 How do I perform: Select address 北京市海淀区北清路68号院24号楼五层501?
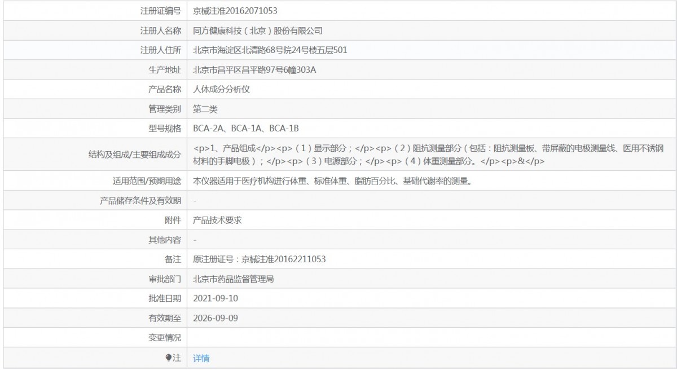(x=270, y=50)
